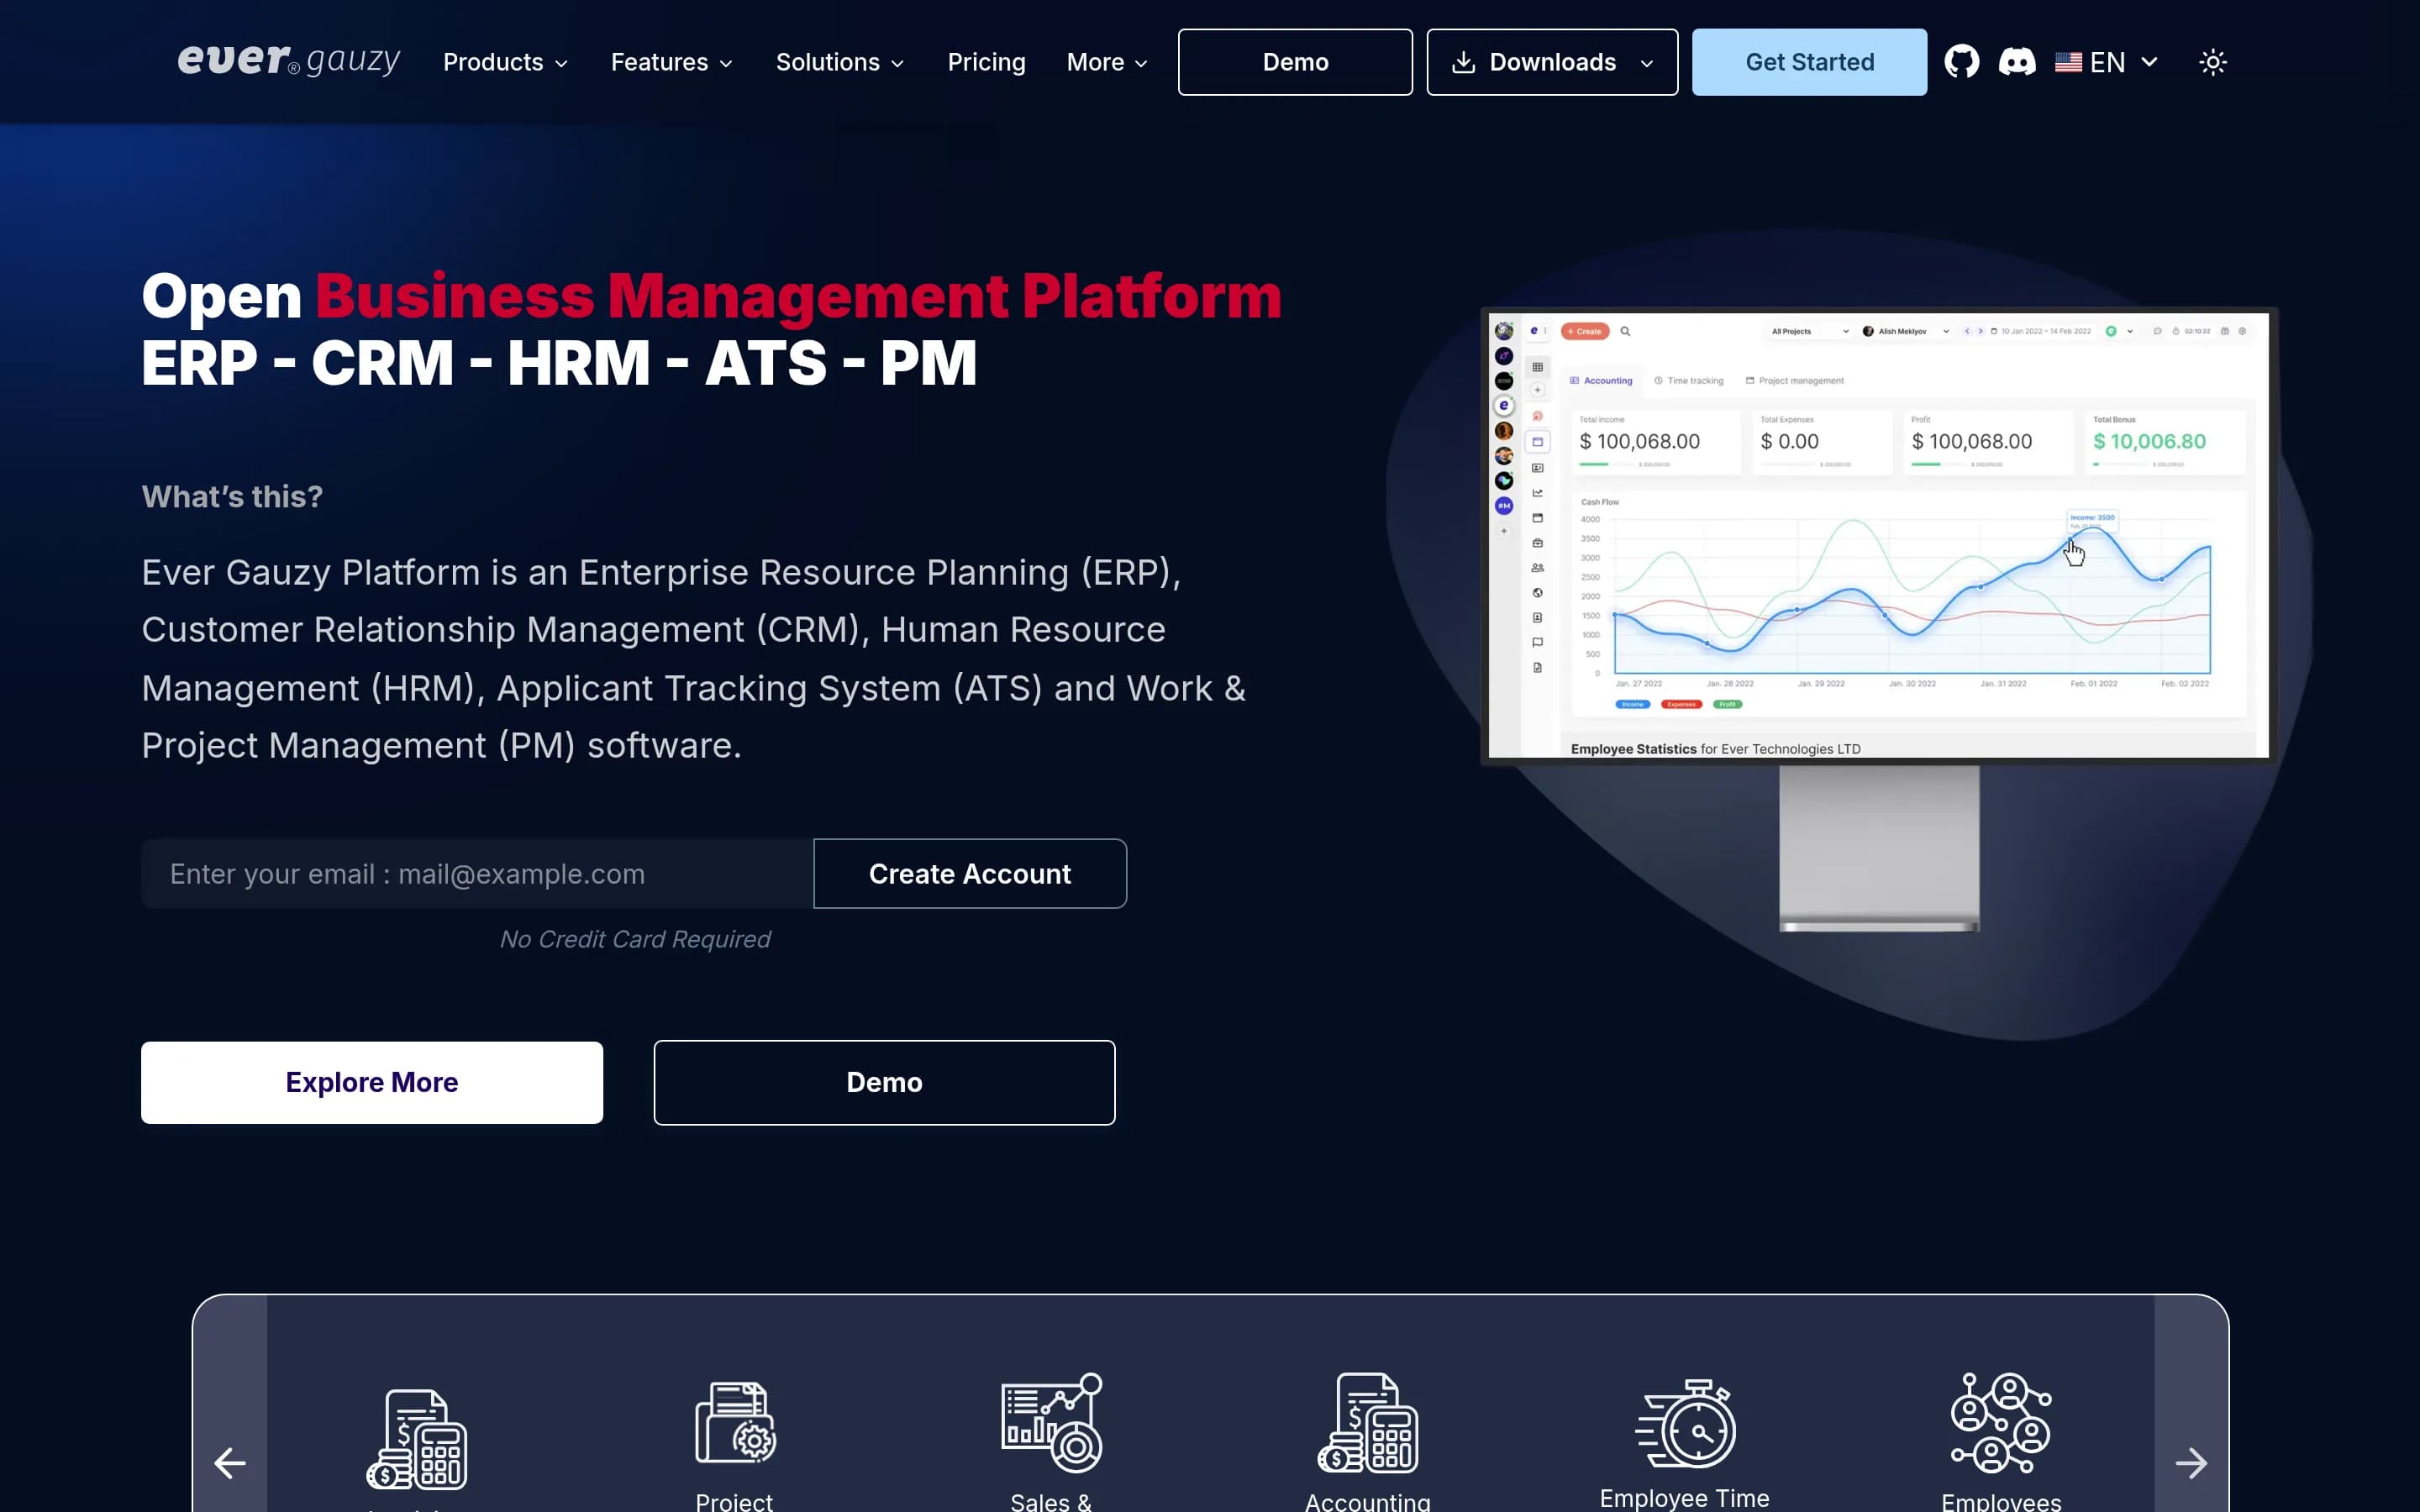Go to previous carousel items arrow

pos(230,1463)
